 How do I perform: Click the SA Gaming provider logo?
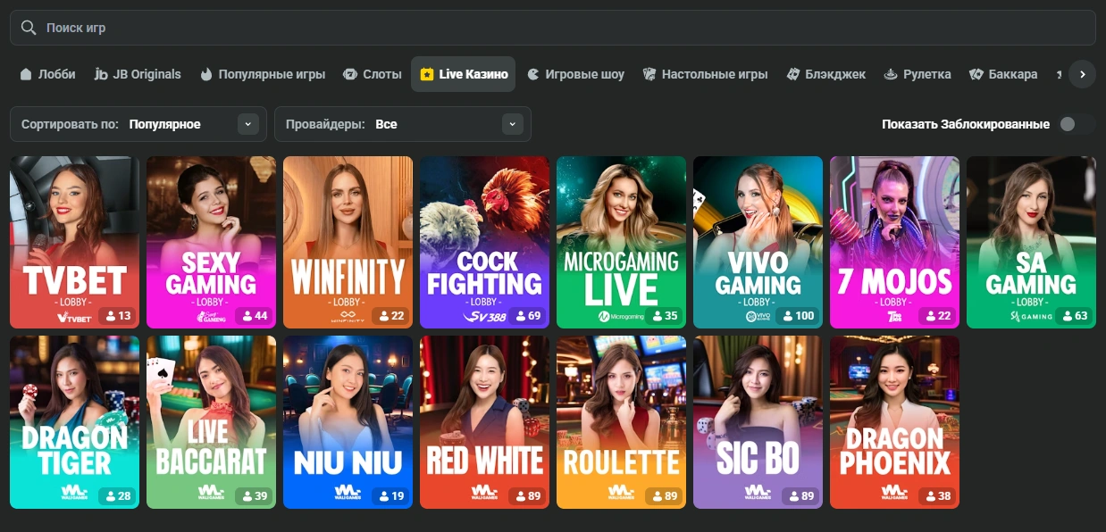click(1031, 316)
